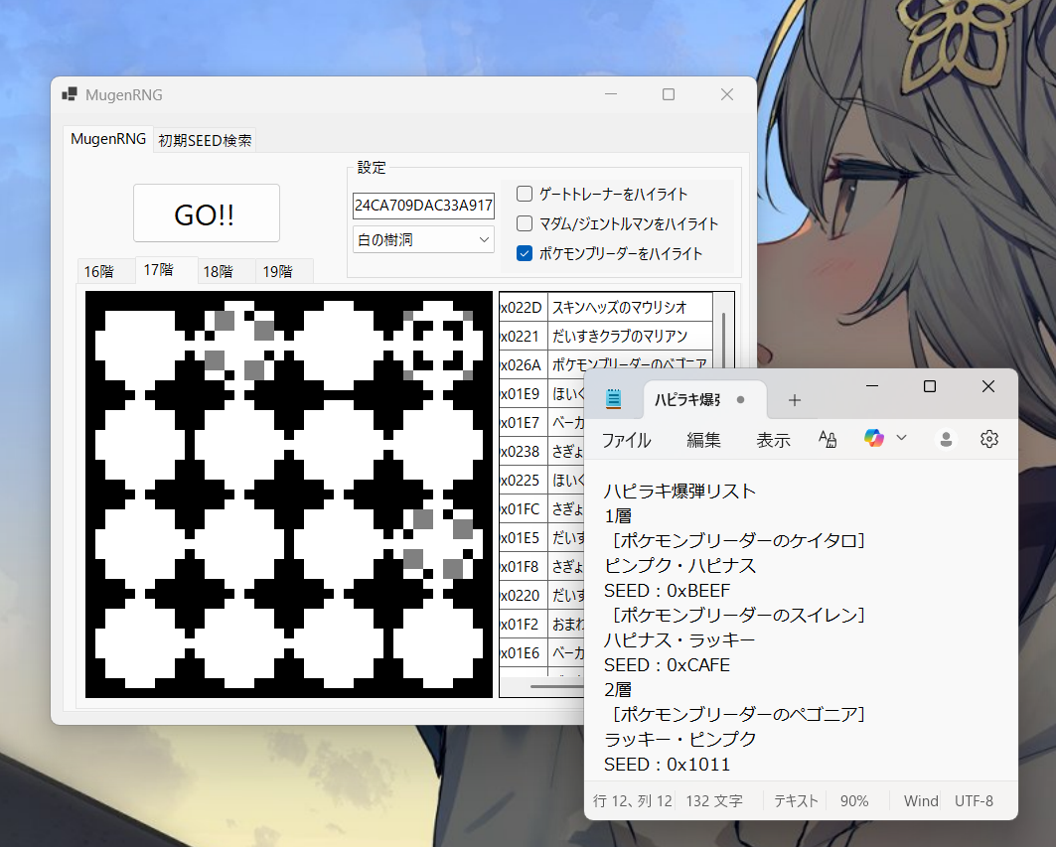Click the x01E5 cell in the trainer list
The image size is (1056, 847).
(x=524, y=538)
